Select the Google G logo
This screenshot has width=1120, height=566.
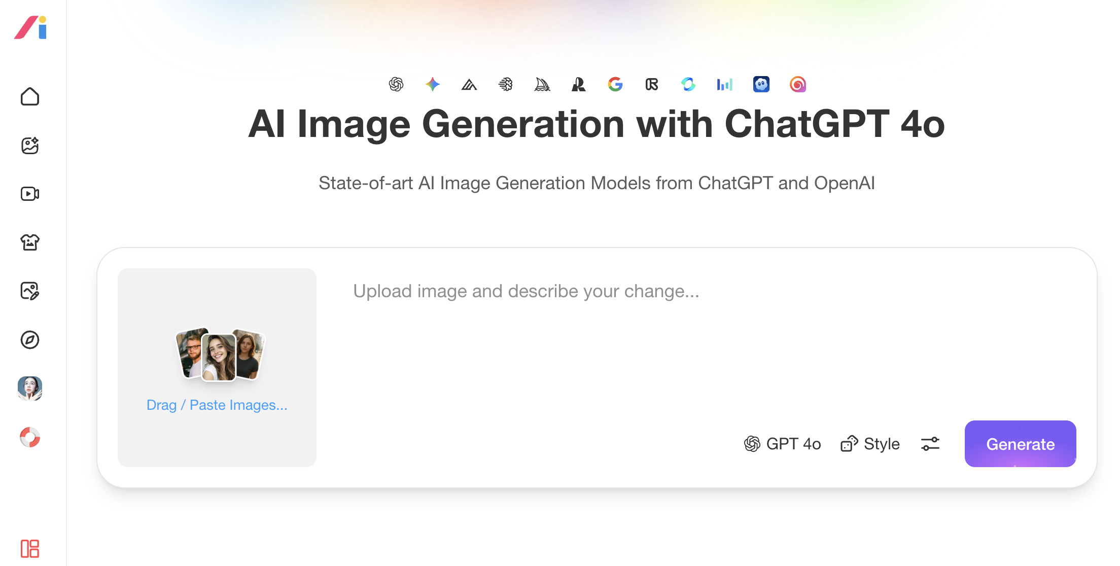click(x=615, y=84)
